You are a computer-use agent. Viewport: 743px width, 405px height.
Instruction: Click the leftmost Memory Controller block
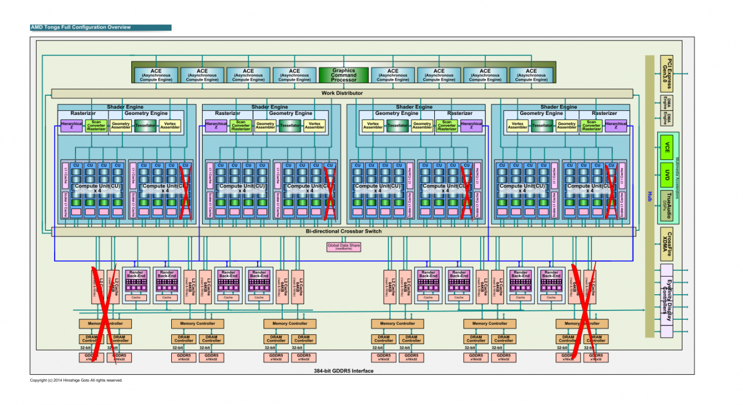(x=105, y=323)
